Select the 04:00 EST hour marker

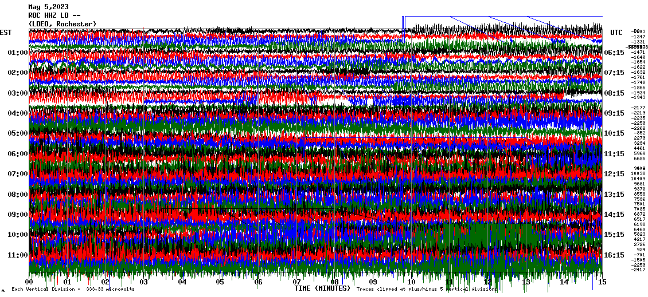pyautogui.click(x=18, y=113)
